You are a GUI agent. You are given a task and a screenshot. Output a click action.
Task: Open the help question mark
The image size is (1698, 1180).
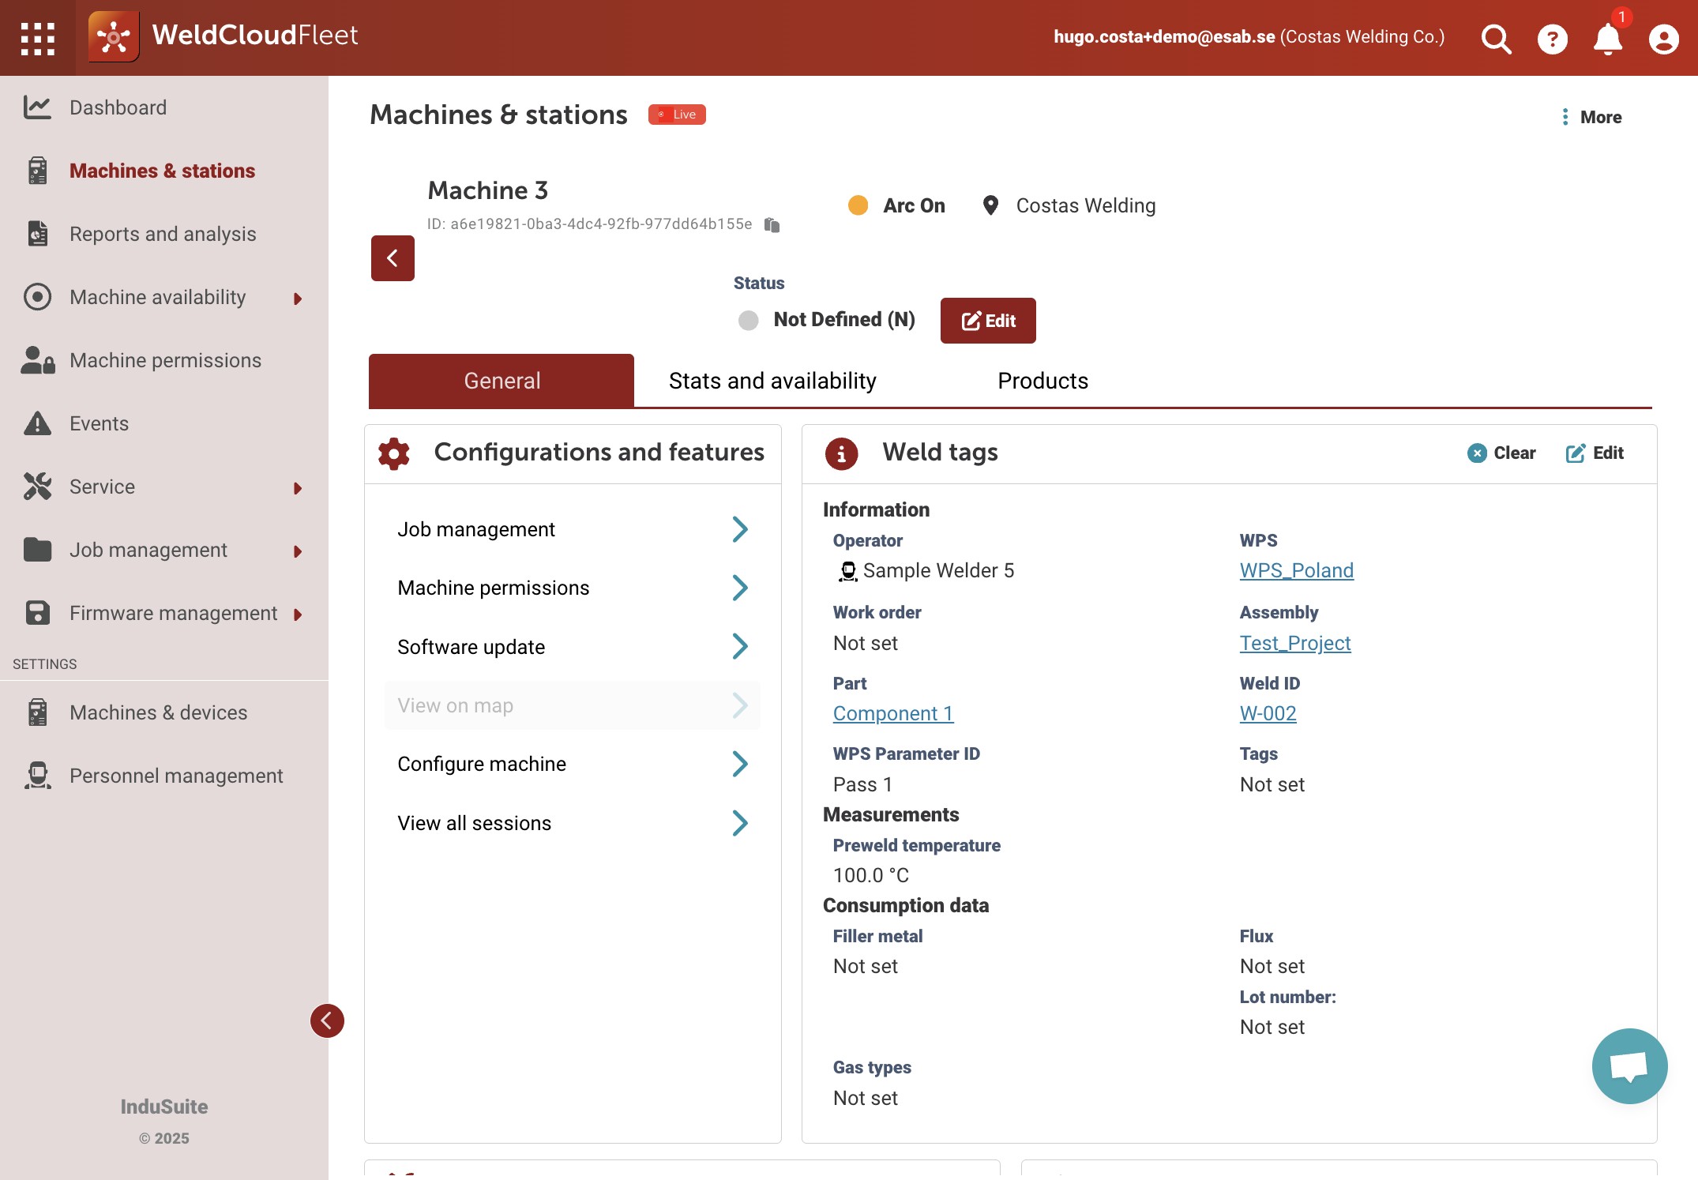[x=1552, y=39]
